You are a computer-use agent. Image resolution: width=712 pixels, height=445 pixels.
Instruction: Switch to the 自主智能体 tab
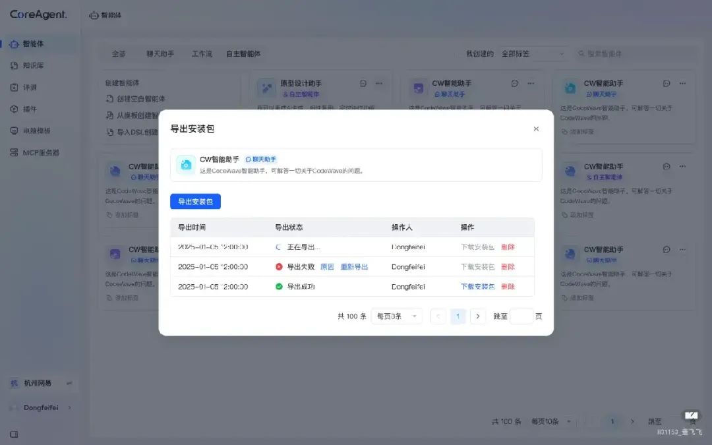[x=243, y=53]
